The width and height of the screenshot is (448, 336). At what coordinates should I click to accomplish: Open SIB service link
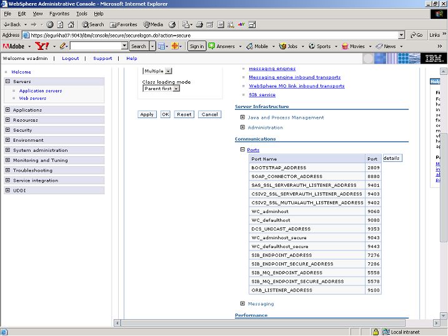coord(262,94)
